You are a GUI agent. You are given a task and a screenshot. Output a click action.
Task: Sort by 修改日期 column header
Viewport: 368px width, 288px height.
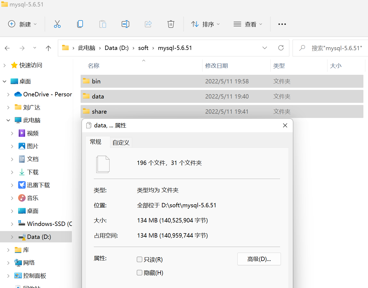pos(217,66)
